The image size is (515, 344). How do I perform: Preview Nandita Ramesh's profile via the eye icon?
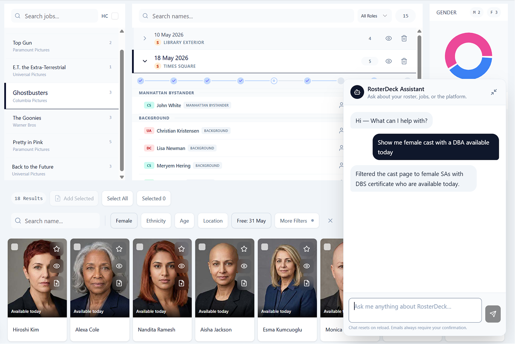[182, 266]
